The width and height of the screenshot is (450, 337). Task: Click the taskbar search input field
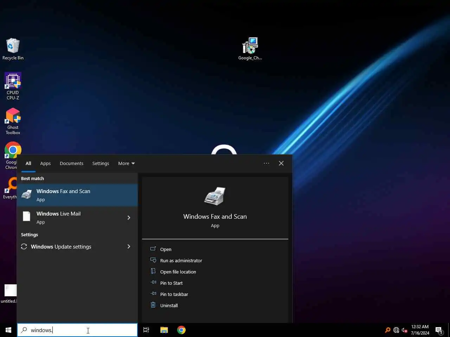[x=77, y=330]
